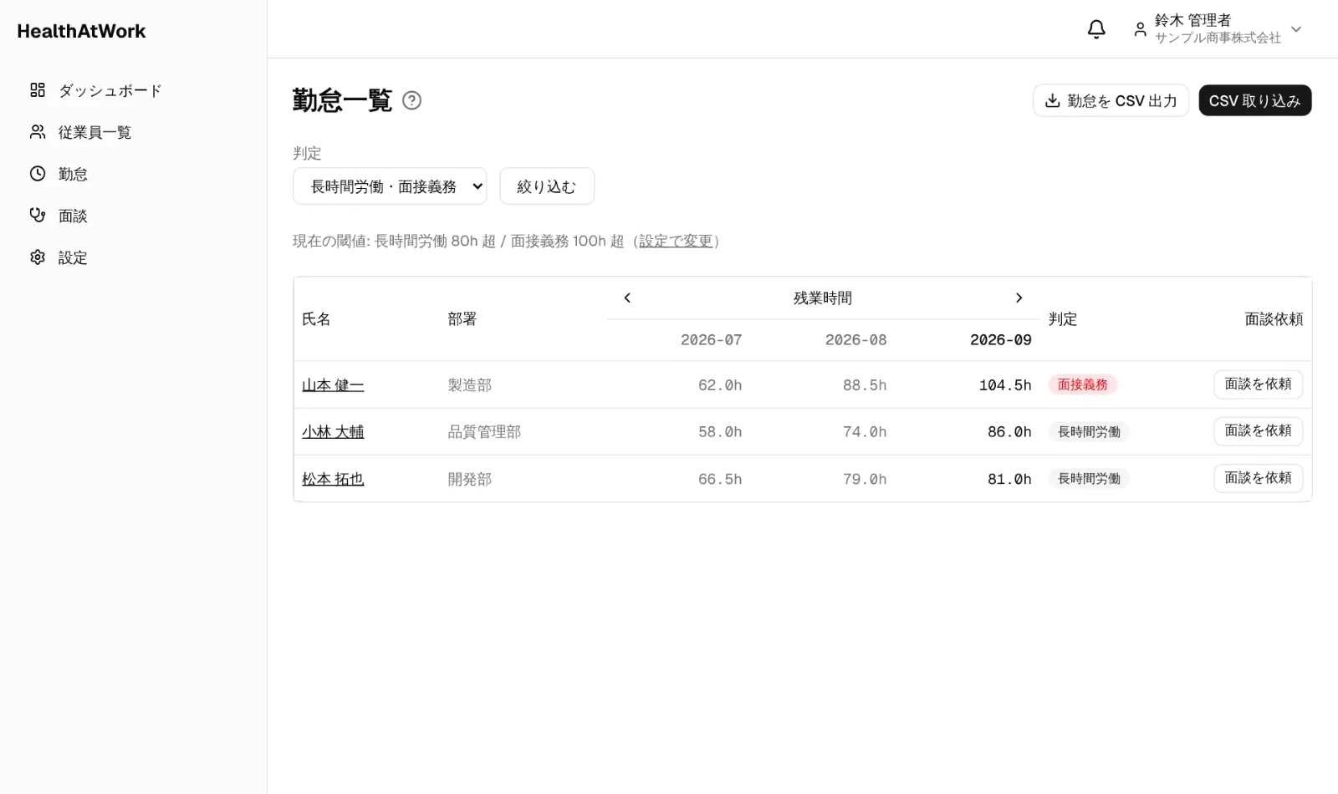Click the interview stethoscope icon
This screenshot has height=794, width=1338.
tap(38, 216)
